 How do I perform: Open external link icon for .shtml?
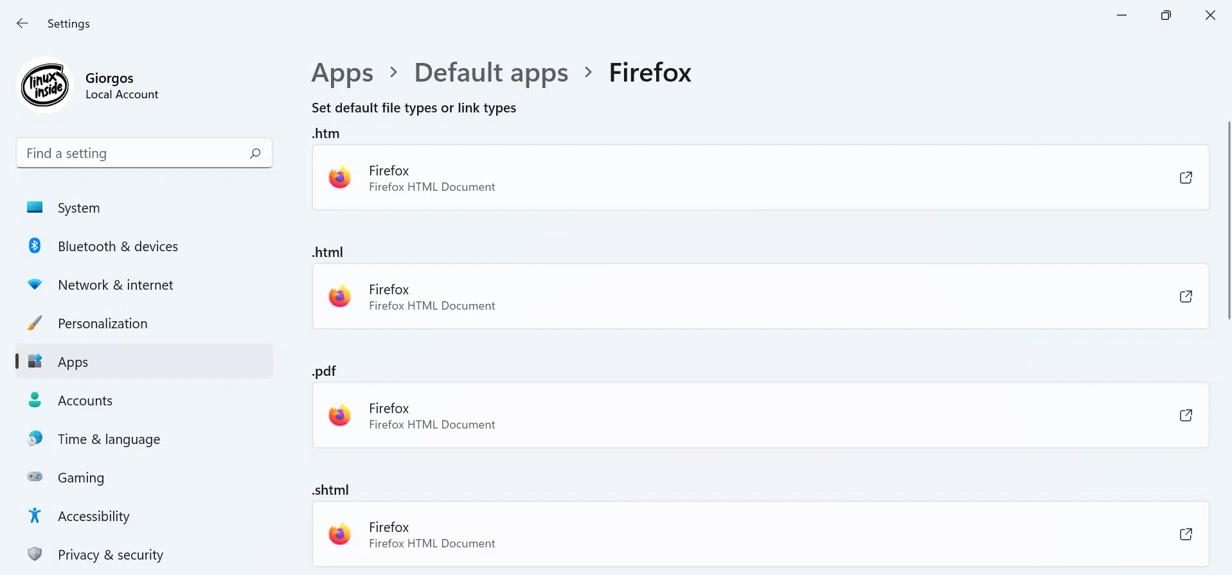point(1186,534)
